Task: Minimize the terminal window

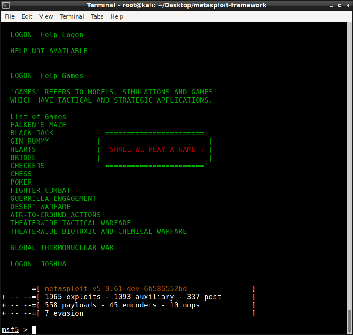Action: point(331,6)
